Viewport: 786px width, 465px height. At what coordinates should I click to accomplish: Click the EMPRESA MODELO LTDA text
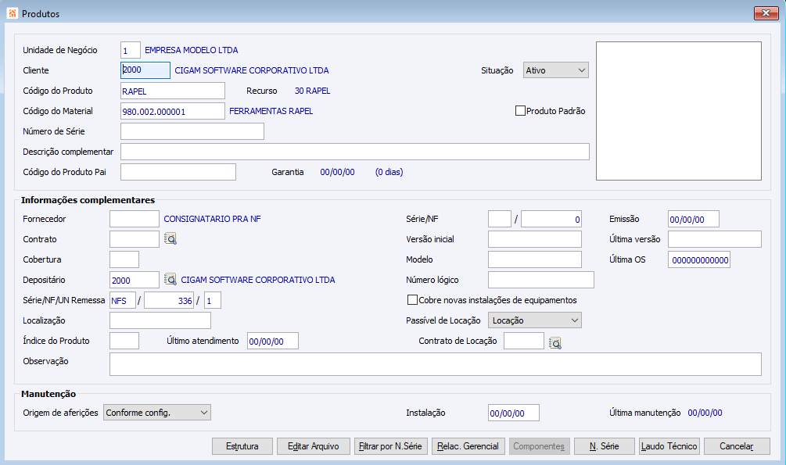point(192,50)
